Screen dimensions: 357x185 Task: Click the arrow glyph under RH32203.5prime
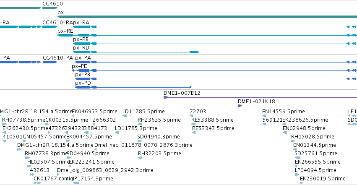(x=140, y=158)
